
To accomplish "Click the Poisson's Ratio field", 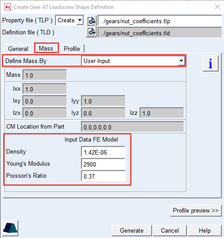I will [x=103, y=176].
